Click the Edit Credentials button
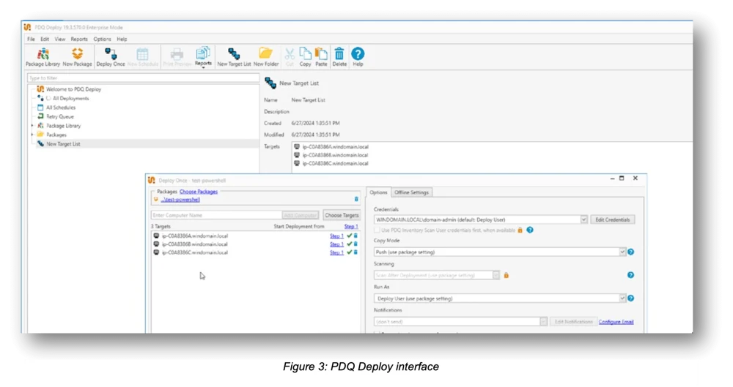Image resolution: width=733 pixels, height=387 pixels. [612, 219]
